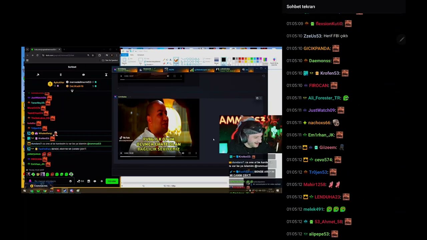Select the Eraser tool in Paint
Viewport: 427px width, 240px height.
click(164, 63)
